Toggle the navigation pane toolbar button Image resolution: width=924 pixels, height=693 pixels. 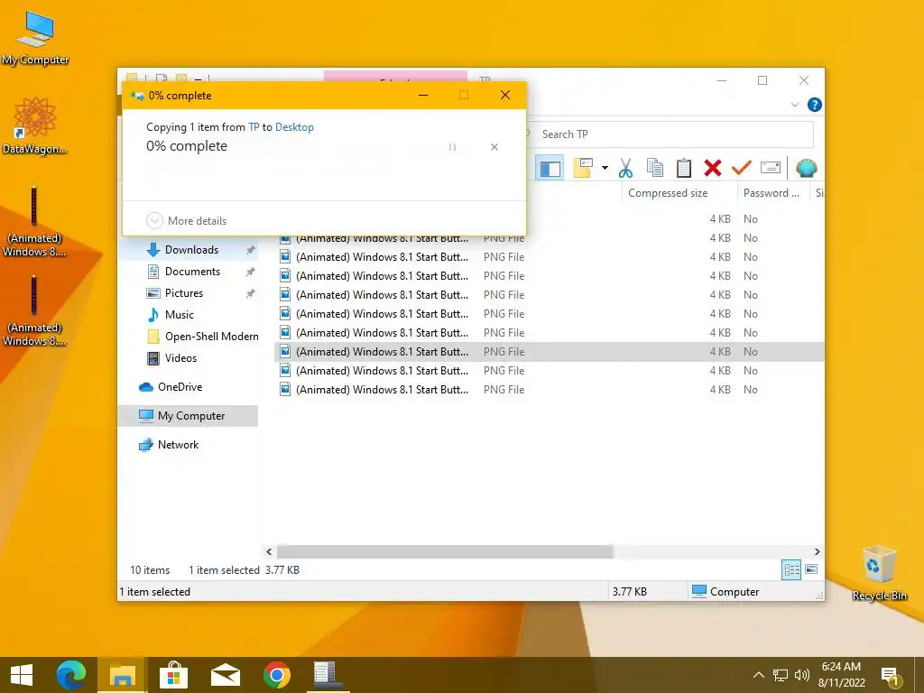[x=550, y=168]
